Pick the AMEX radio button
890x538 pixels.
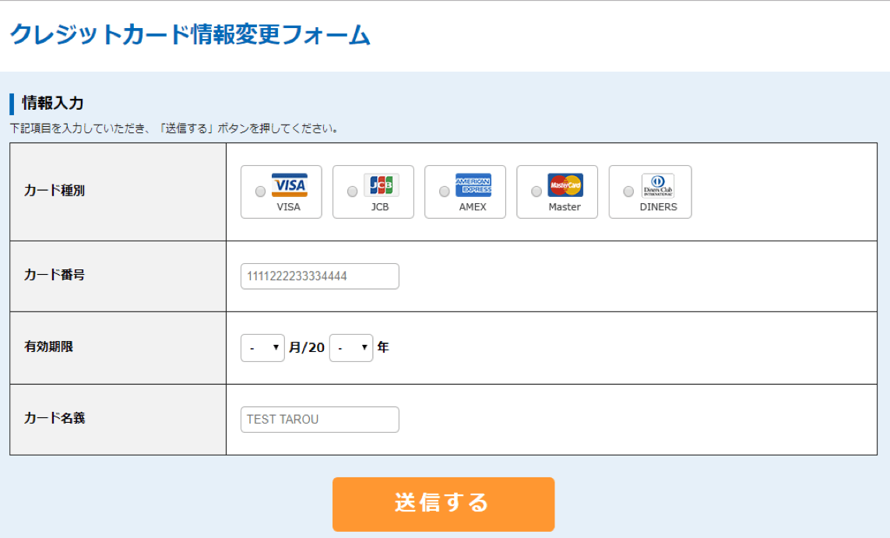pyautogui.click(x=444, y=192)
